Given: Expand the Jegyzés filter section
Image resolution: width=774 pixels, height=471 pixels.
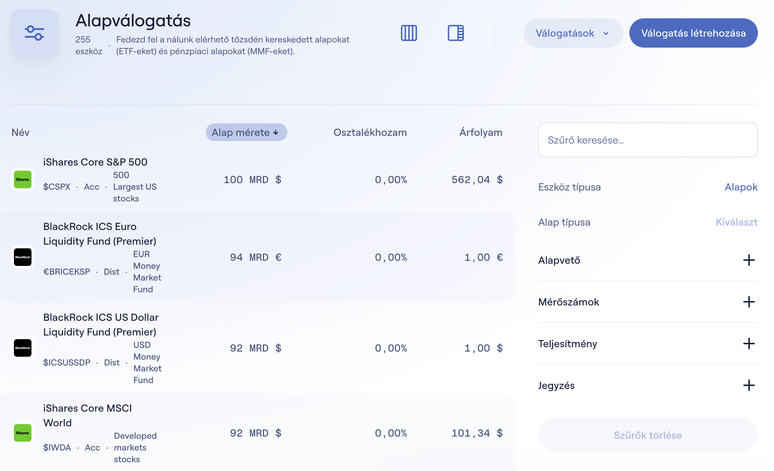Looking at the screenshot, I should (749, 386).
